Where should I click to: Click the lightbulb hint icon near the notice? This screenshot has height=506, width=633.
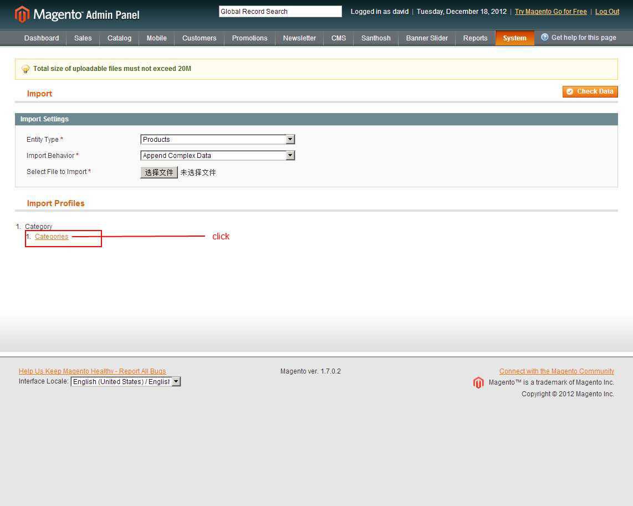point(25,68)
